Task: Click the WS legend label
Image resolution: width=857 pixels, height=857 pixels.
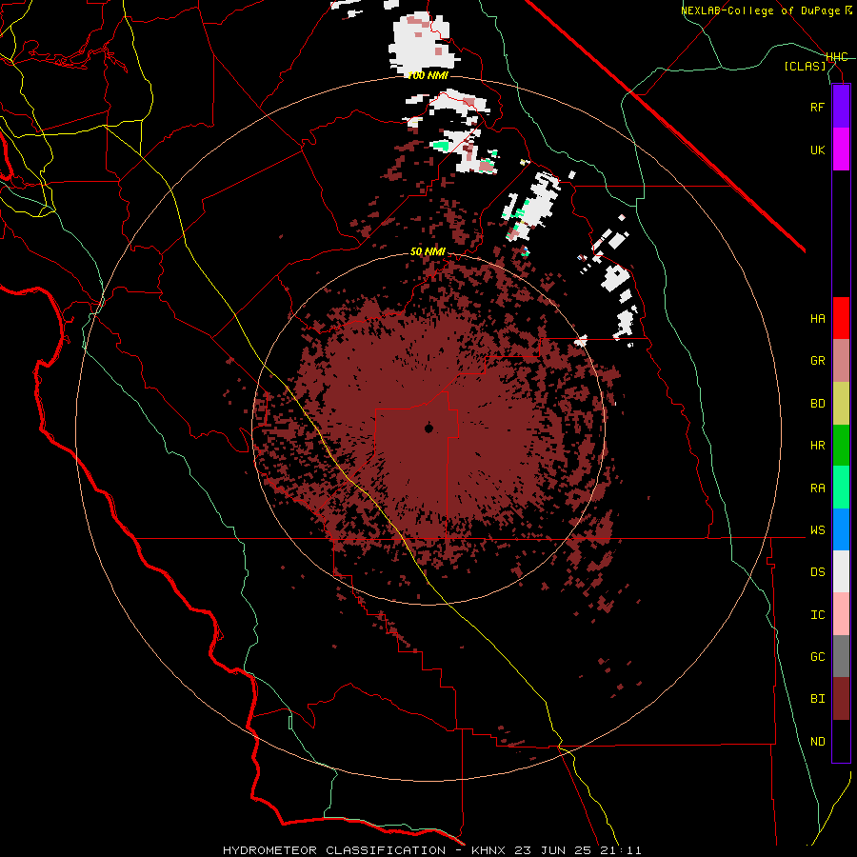Action: coord(817,530)
